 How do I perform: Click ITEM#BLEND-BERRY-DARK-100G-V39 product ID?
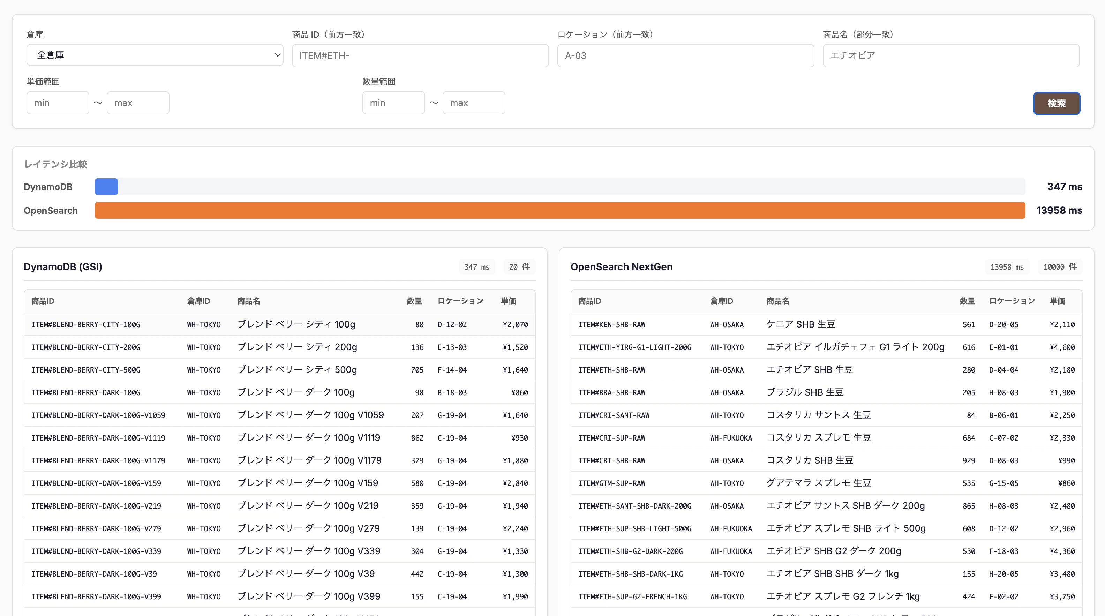click(94, 574)
